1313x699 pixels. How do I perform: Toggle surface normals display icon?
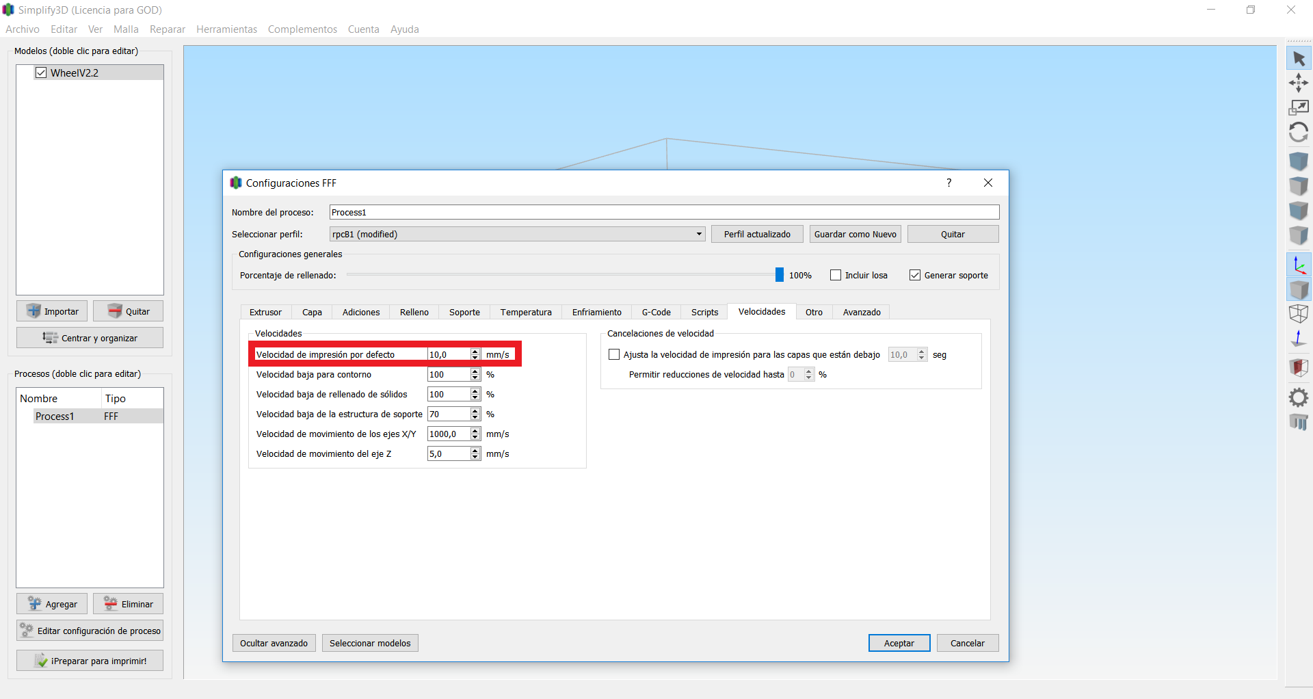click(1299, 339)
